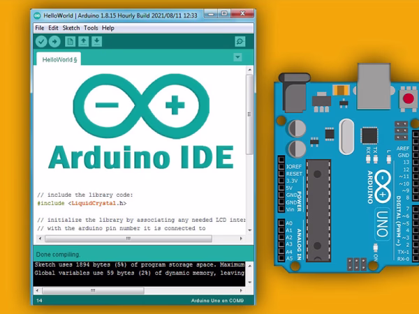Open the File menu
The image size is (419, 314).
point(40,28)
